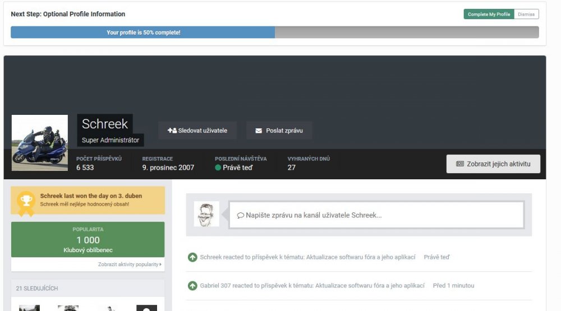The image size is (561, 311).
Task: Open Zobrazit aktivity popularity link
Action: [130, 264]
